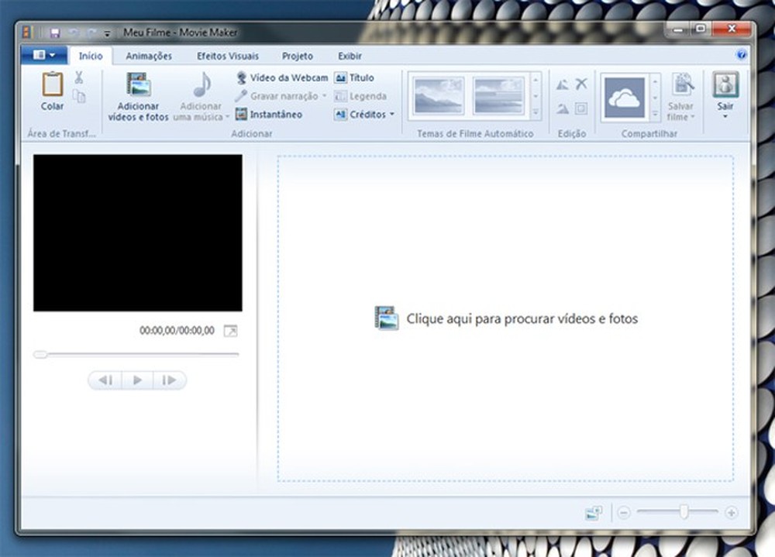Click the Sair button
Image resolution: width=775 pixels, height=557 pixels.
(x=724, y=93)
